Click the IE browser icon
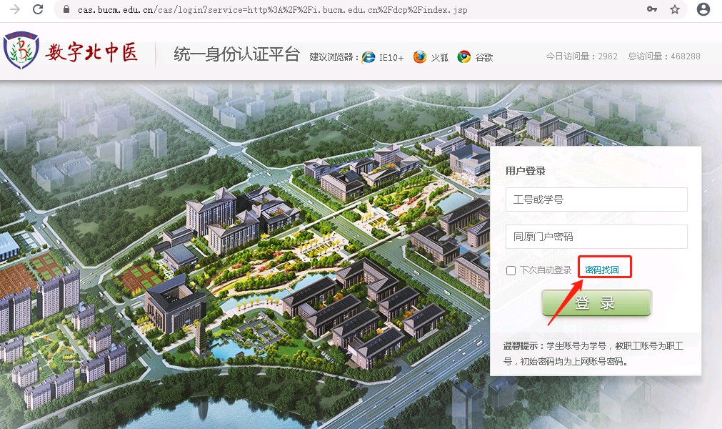Viewport: 722px width, 429px height. (x=368, y=57)
